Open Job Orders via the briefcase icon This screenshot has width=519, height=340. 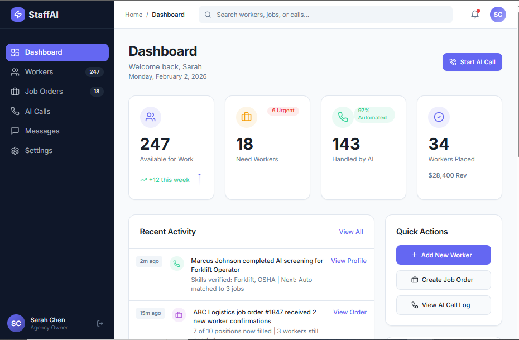(x=15, y=91)
